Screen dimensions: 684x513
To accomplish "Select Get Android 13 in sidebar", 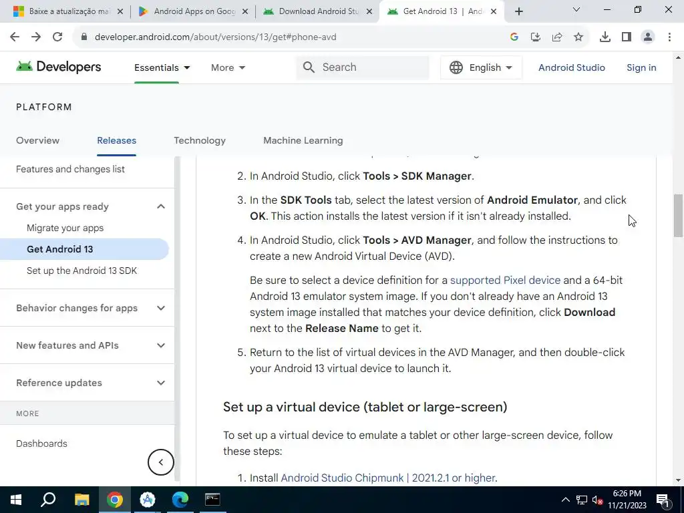I will click(84, 249).
